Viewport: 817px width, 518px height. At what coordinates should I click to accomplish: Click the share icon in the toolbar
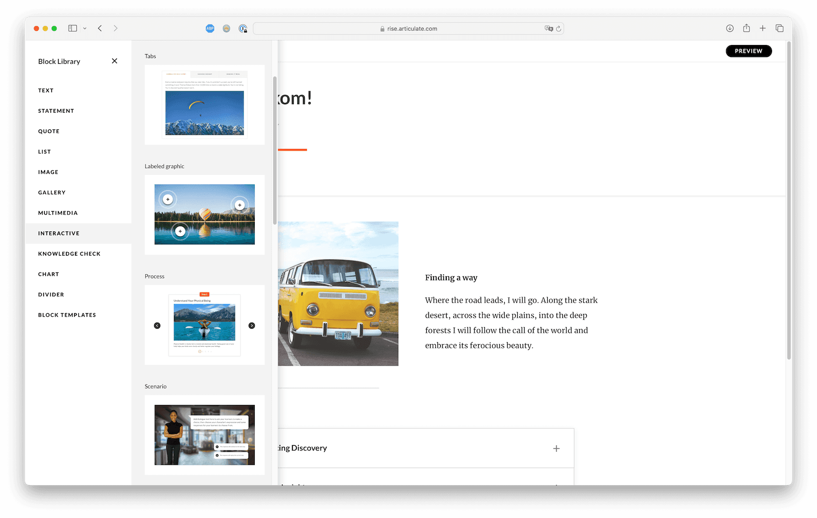tap(746, 28)
